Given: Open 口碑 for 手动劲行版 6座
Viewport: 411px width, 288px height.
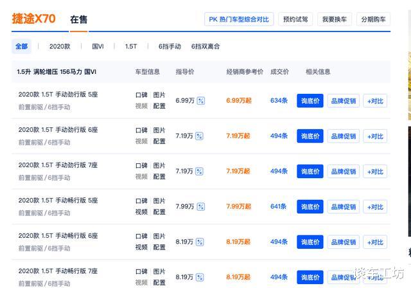Looking at the screenshot, I should click(141, 130).
